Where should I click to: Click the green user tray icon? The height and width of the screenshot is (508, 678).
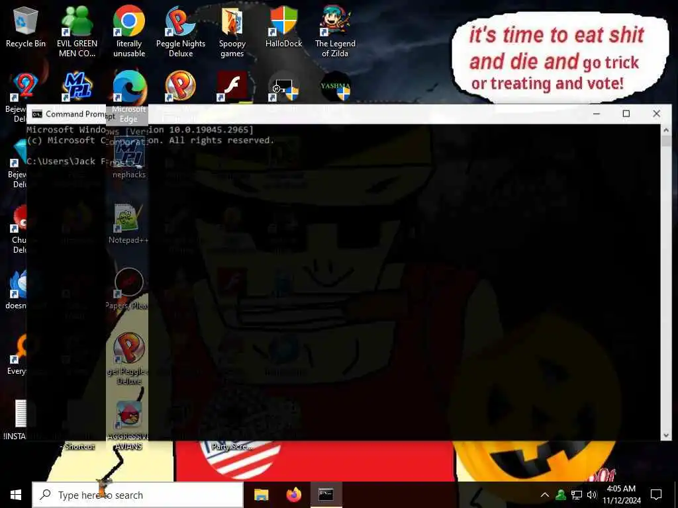[561, 495]
